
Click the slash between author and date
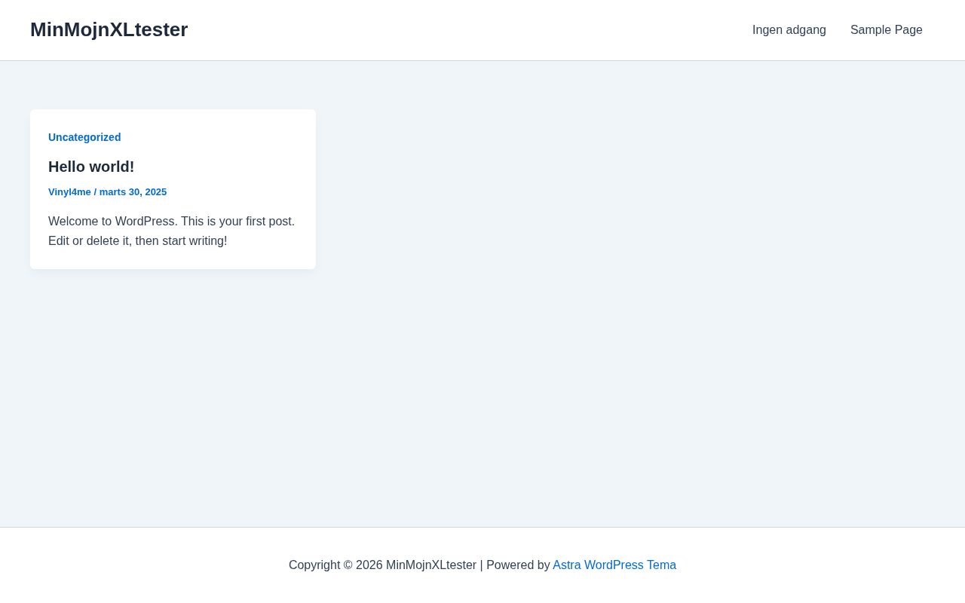(x=95, y=192)
